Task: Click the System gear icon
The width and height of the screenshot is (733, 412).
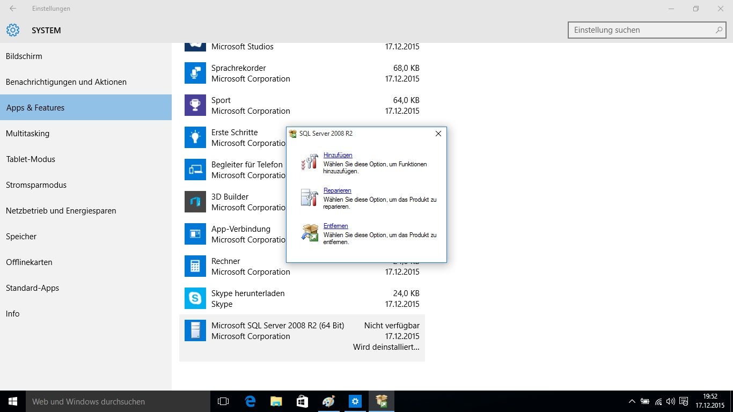Action: click(x=13, y=30)
